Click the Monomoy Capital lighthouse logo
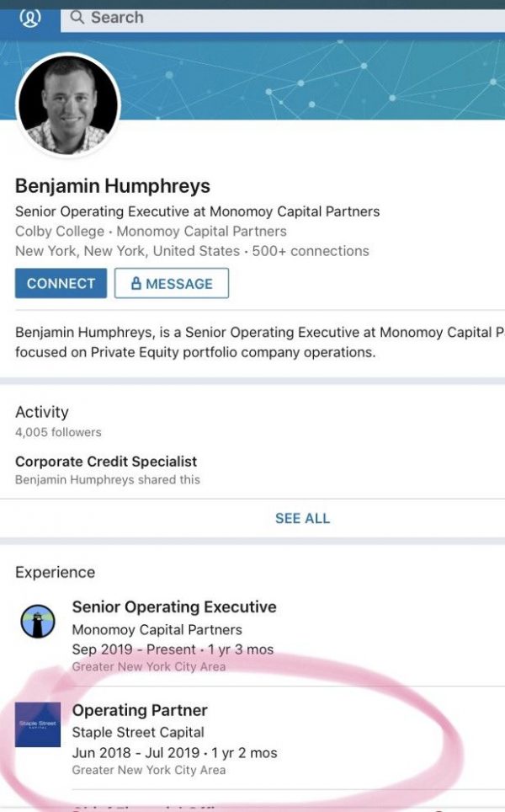 click(x=38, y=622)
